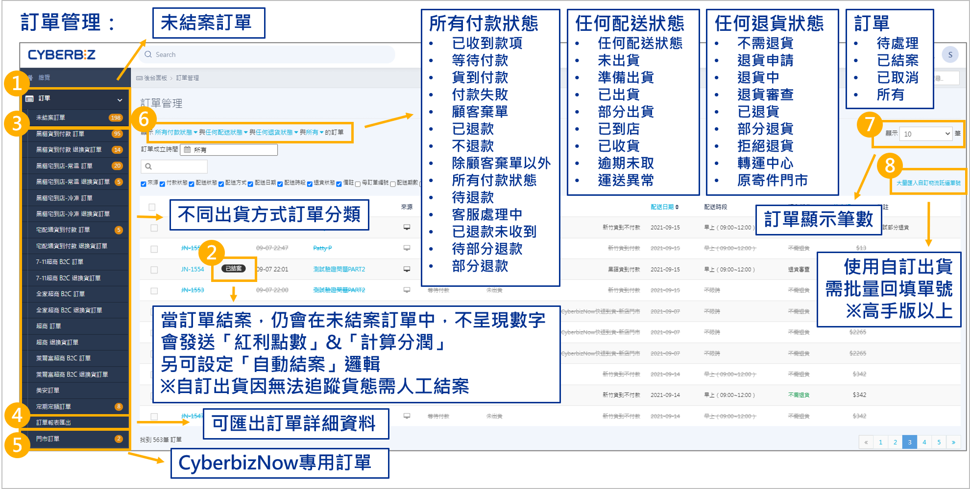Uncheck the 來源 column checkbox
The width and height of the screenshot is (970, 489).
144,184
